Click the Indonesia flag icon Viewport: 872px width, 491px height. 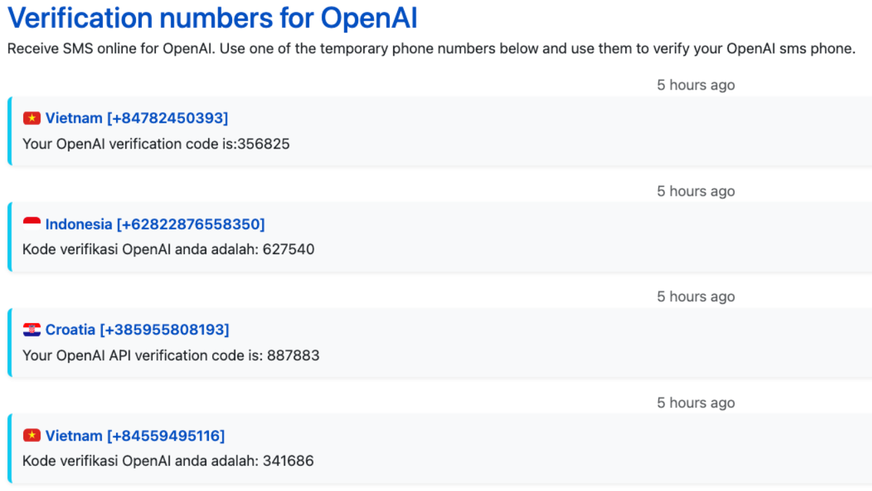click(x=32, y=224)
